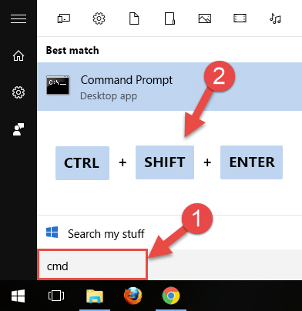
Task: Filter search results by Photos
Action: pyautogui.click(x=205, y=18)
